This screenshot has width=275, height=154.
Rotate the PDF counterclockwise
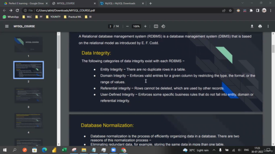163,27
